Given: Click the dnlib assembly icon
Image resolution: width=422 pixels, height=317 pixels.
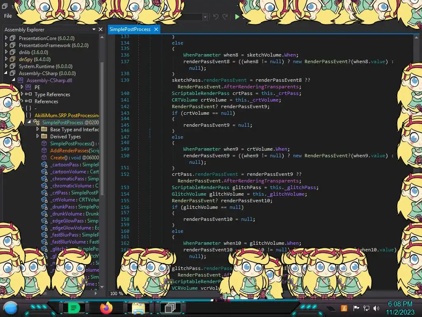Looking at the screenshot, I should pos(13,52).
